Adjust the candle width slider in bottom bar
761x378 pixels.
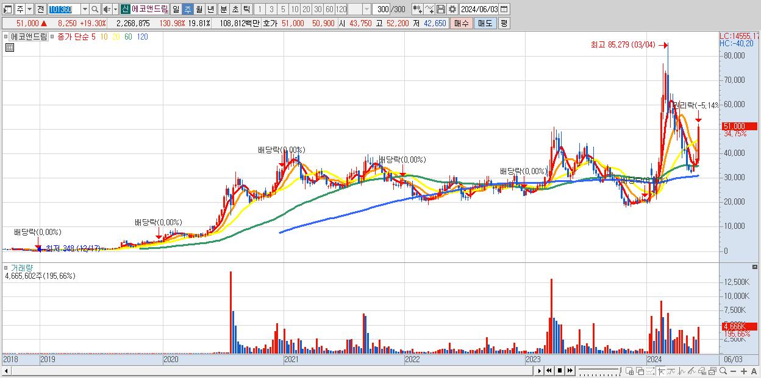(x=600, y=371)
